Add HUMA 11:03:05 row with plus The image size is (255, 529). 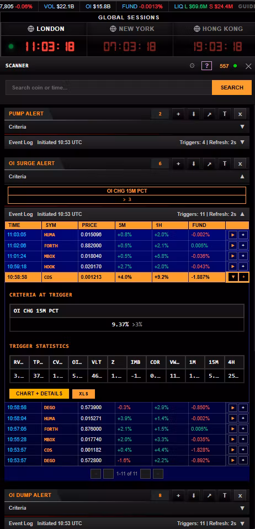(x=243, y=235)
